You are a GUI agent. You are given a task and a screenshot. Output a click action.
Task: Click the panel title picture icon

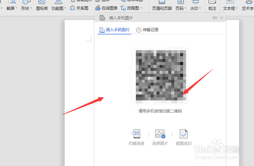click(102, 18)
